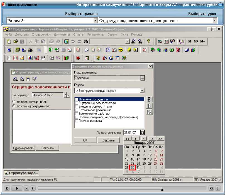Click the middle list button beside the employee checklist
The height and width of the screenshot is (195, 225).
click(149, 106)
